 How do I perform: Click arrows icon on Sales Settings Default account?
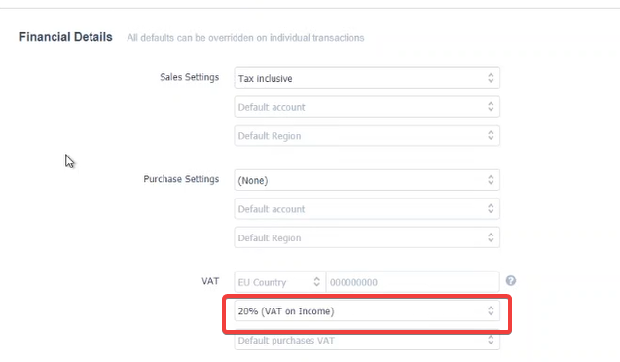(x=491, y=106)
